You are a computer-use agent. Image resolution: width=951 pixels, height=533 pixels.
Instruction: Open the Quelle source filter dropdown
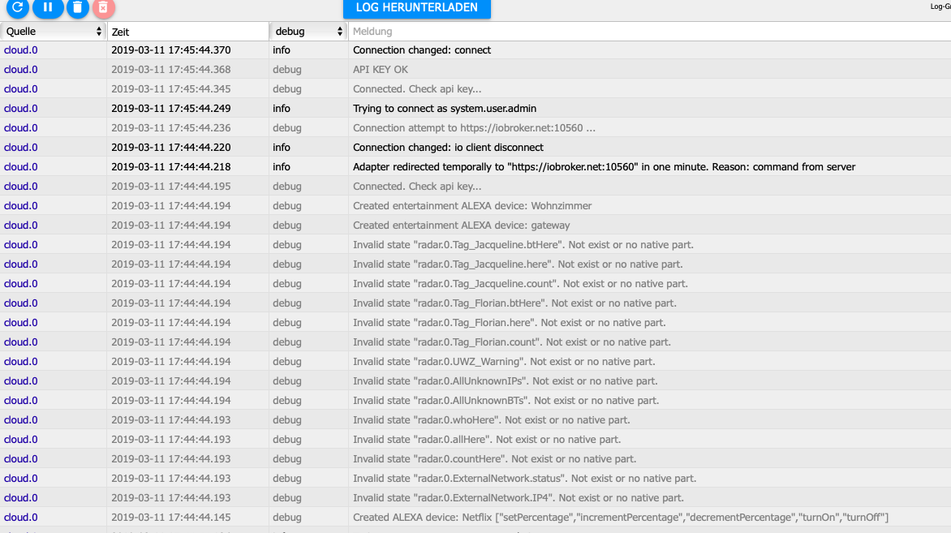point(54,32)
